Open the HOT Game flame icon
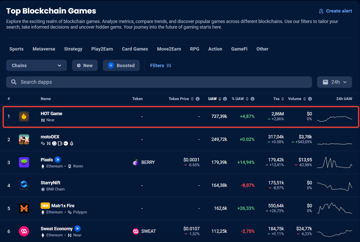 pos(24,116)
